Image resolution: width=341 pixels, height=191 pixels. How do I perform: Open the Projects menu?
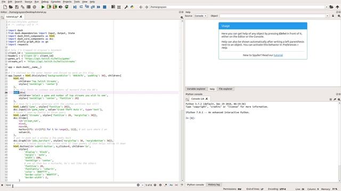[x=67, y=2]
